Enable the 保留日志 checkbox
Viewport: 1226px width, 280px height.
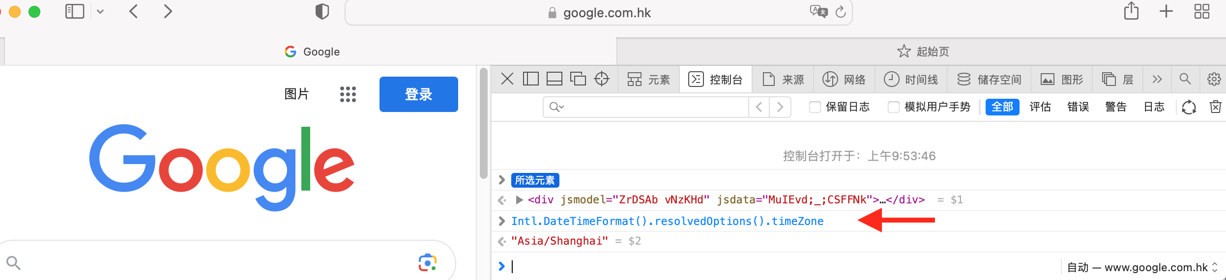click(815, 107)
